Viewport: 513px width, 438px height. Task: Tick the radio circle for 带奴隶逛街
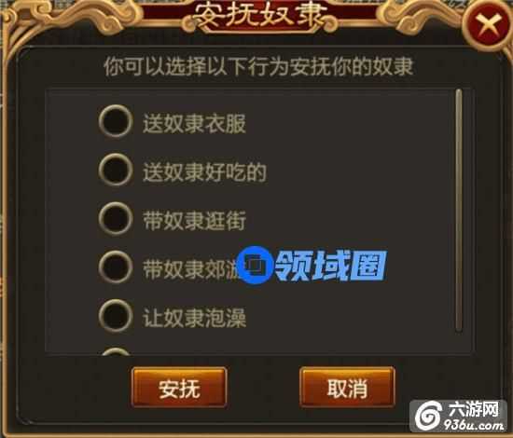coord(116,219)
